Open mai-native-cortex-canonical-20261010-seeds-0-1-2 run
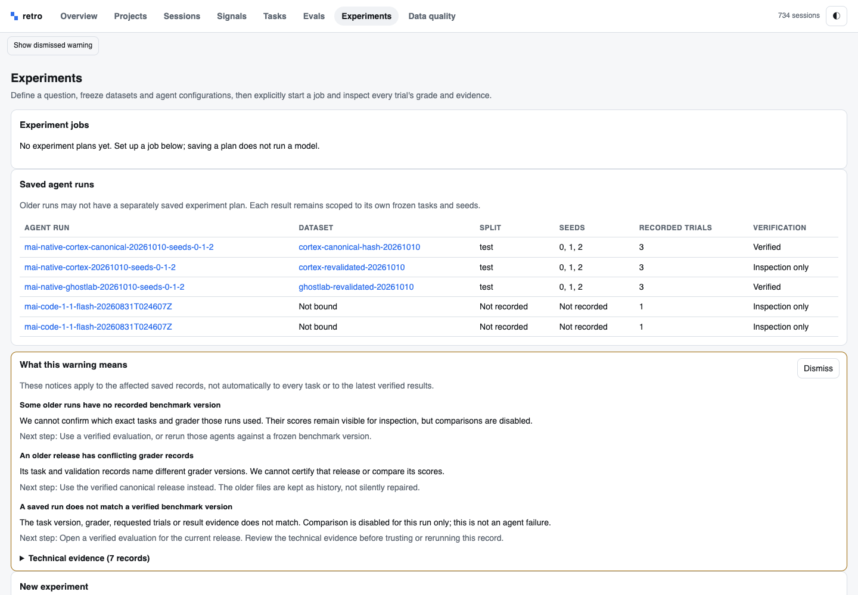Viewport: 858px width, 595px height. [119, 247]
